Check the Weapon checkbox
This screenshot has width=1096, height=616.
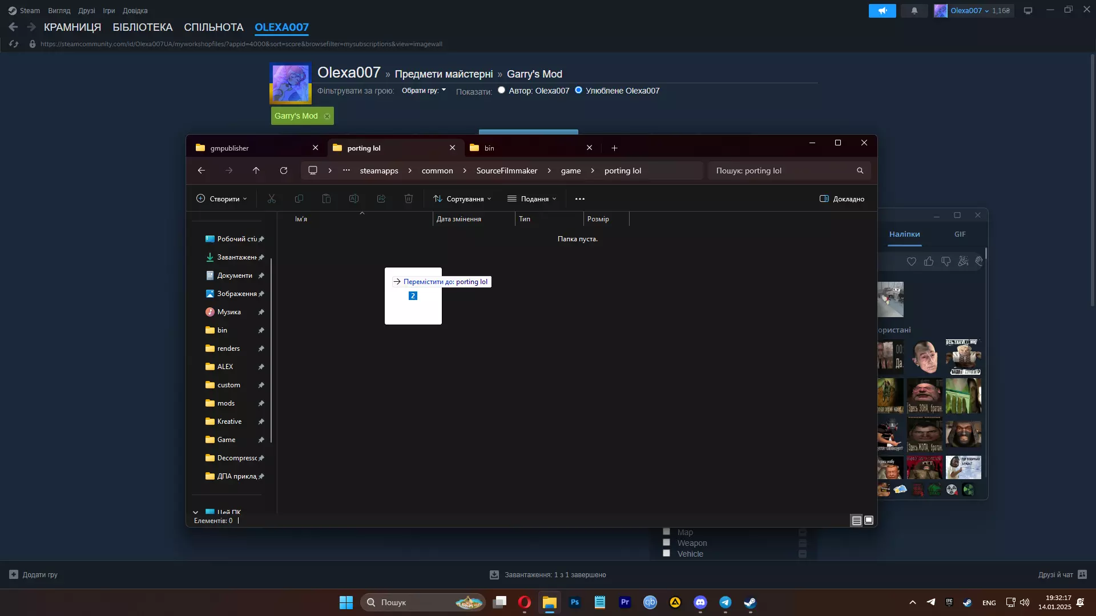666,542
